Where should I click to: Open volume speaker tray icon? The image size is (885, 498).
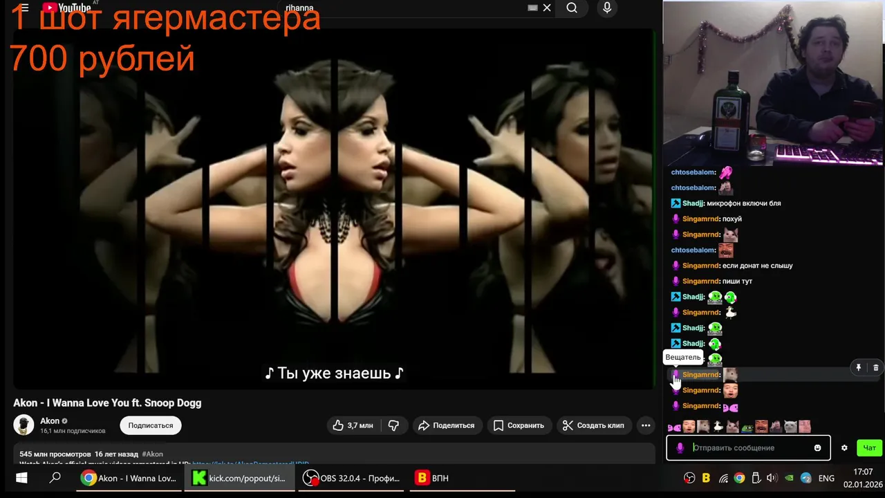pos(772,478)
